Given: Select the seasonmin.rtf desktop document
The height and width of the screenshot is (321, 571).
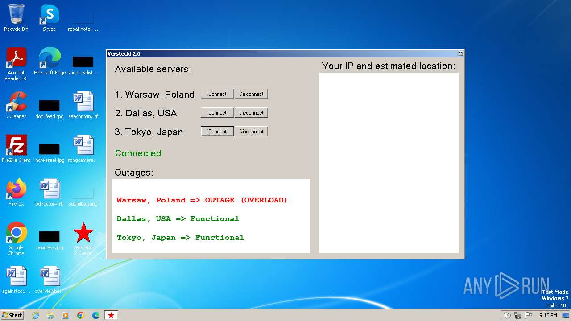Looking at the screenshot, I should [x=83, y=105].
